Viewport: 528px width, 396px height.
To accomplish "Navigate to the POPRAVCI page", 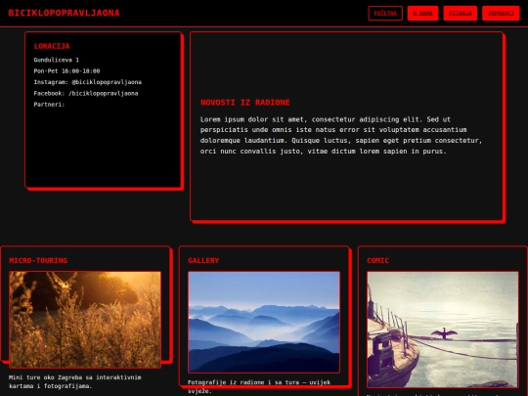I will tap(501, 13).
